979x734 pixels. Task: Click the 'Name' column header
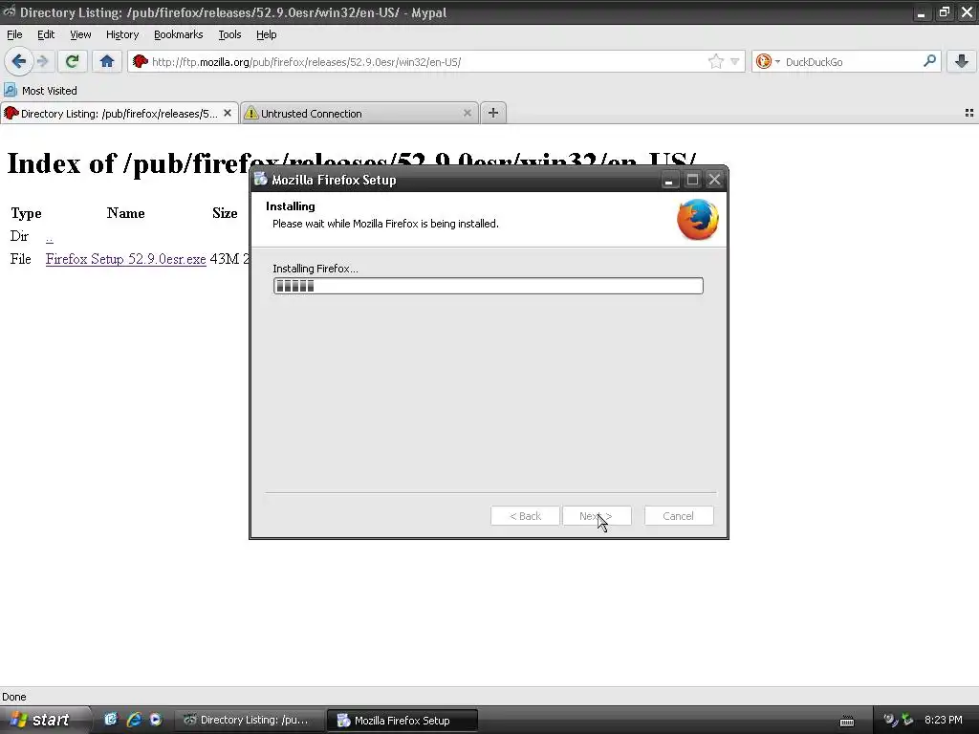tap(125, 213)
